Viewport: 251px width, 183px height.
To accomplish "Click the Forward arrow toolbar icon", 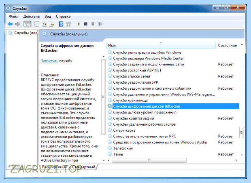I will 17,24.
